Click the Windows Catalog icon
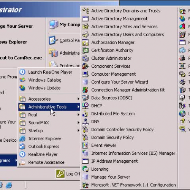 [x=22, y=80]
